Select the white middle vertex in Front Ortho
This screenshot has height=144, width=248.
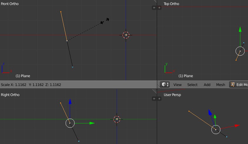(x=67, y=41)
